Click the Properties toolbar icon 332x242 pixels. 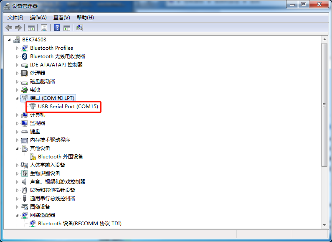[x=44, y=28]
